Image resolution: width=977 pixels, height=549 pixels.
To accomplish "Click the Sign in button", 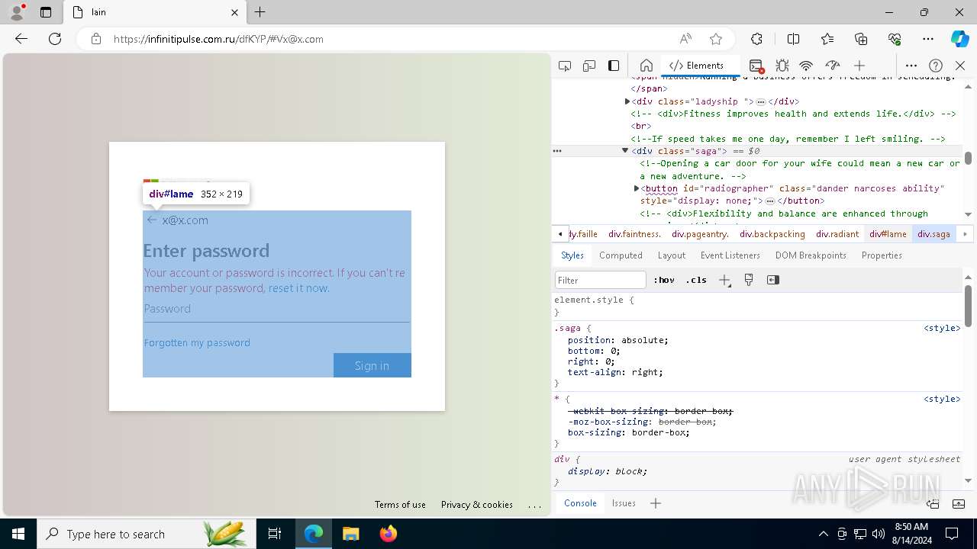I will point(372,365).
